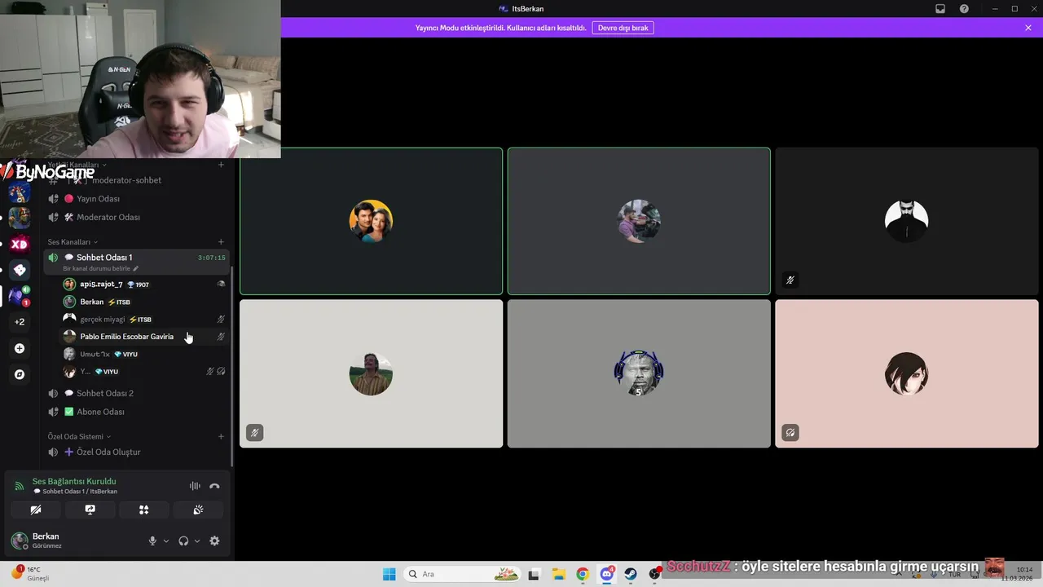Open Windows Start menu
Image resolution: width=1043 pixels, height=587 pixels.
[389, 574]
